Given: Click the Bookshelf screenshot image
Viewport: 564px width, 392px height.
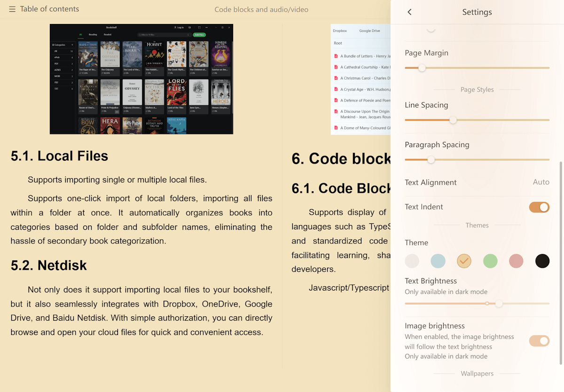Looking at the screenshot, I should 141,79.
